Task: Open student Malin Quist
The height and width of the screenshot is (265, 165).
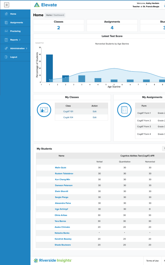Action: pos(61,167)
